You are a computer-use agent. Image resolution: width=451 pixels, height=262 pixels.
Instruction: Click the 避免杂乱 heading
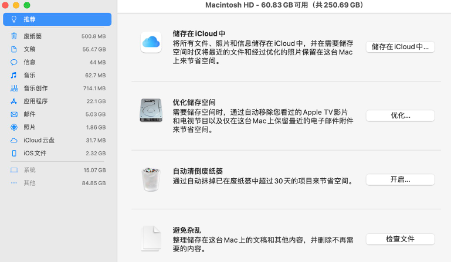186,230
